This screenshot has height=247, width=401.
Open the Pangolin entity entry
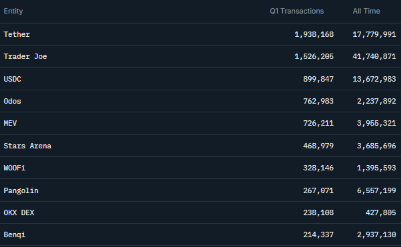click(21, 191)
